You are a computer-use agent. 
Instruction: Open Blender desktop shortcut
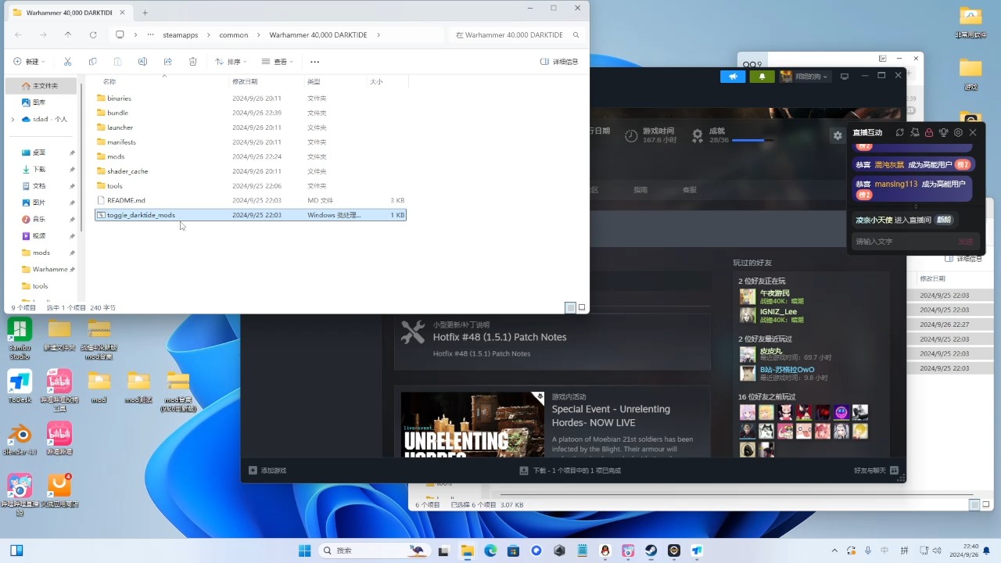pyautogui.click(x=20, y=439)
